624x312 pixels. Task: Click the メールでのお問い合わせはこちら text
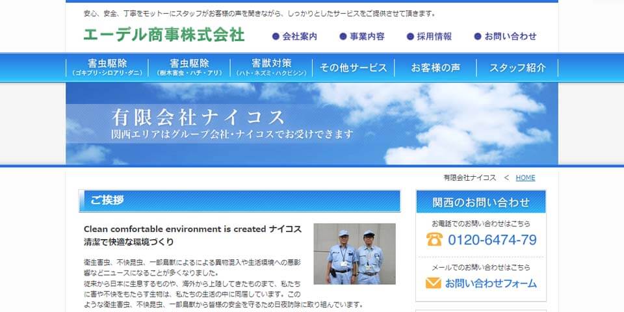click(x=481, y=268)
